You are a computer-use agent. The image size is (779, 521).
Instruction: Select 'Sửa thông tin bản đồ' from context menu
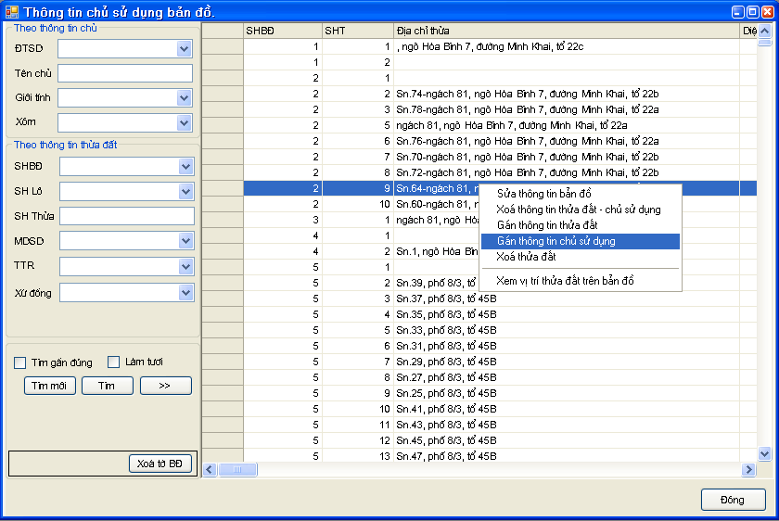(x=543, y=194)
